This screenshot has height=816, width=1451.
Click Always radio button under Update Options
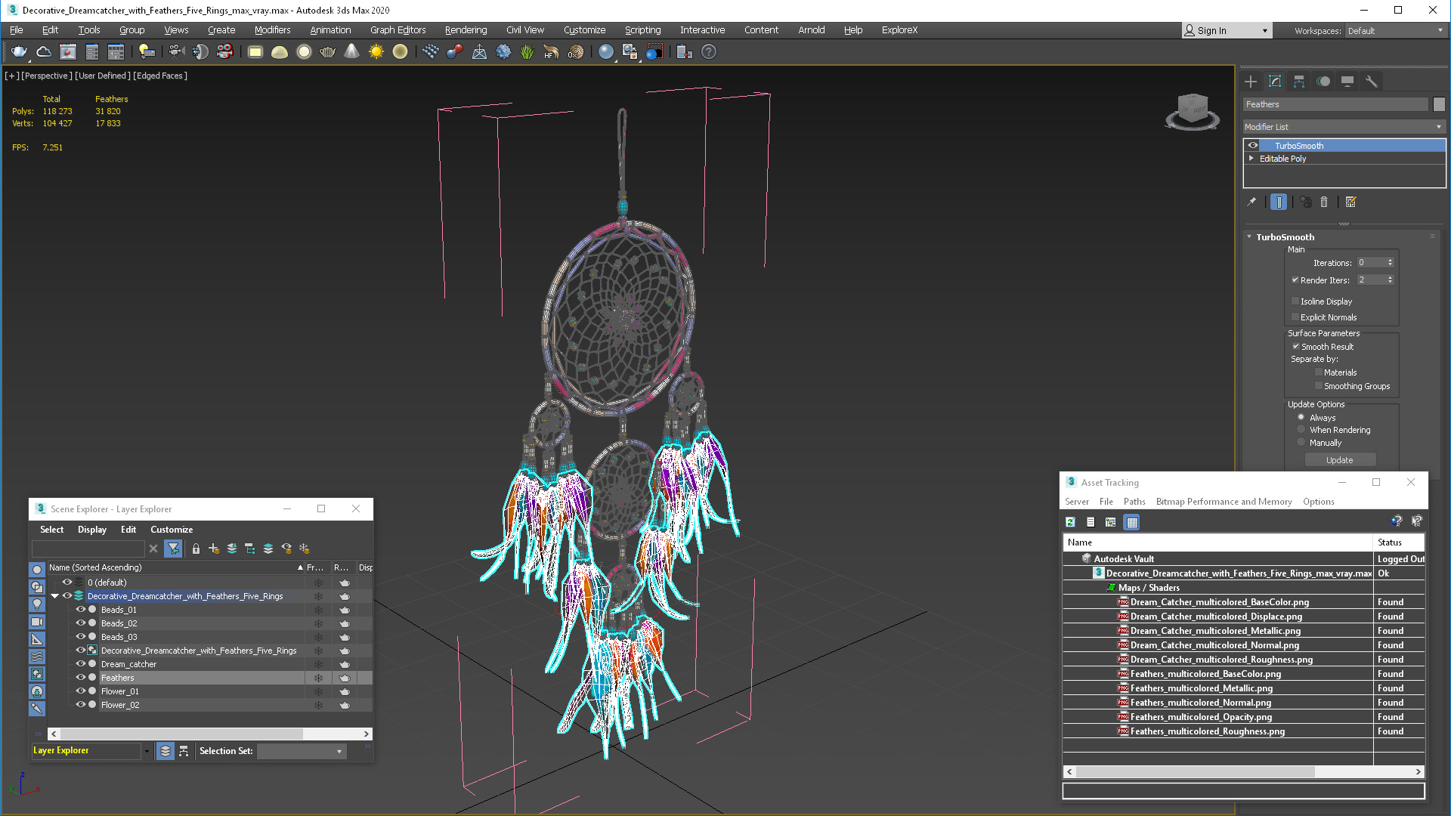1301,416
